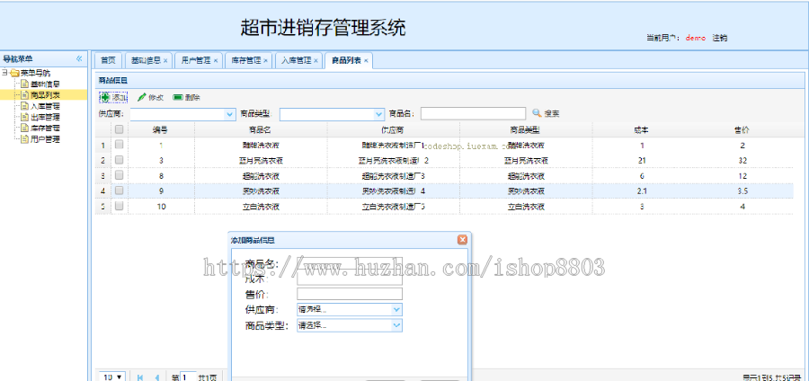Open the 供应商 filter dropdown
The height and width of the screenshot is (381, 809).
click(230, 114)
